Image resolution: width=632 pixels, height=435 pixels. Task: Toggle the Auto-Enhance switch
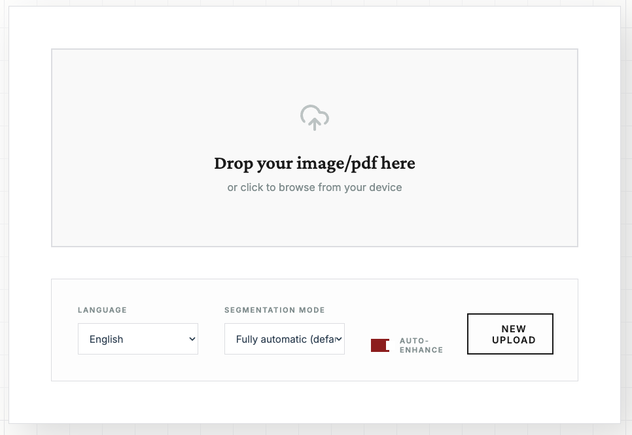[x=380, y=345]
